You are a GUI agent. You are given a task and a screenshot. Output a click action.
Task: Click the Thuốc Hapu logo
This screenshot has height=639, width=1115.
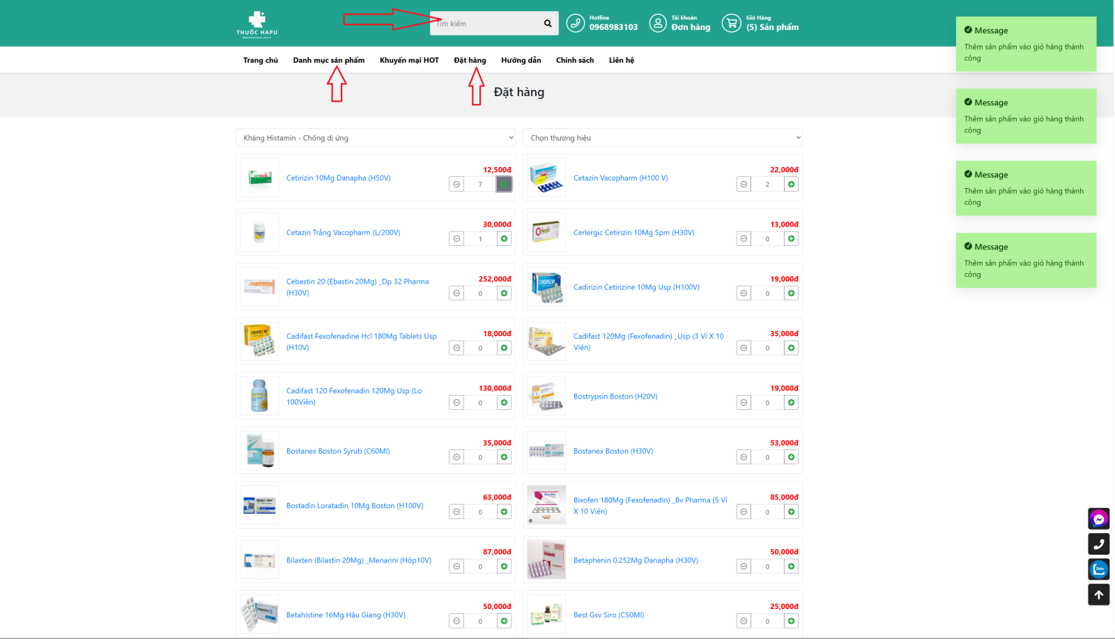pyautogui.click(x=257, y=24)
